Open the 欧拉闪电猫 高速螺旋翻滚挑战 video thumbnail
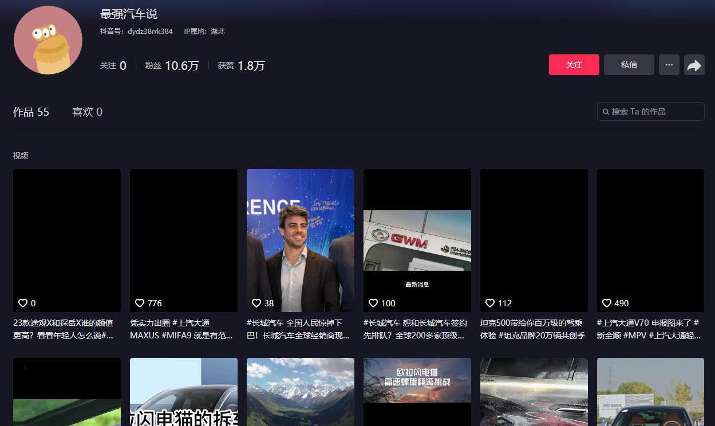715x426 pixels. click(x=417, y=392)
